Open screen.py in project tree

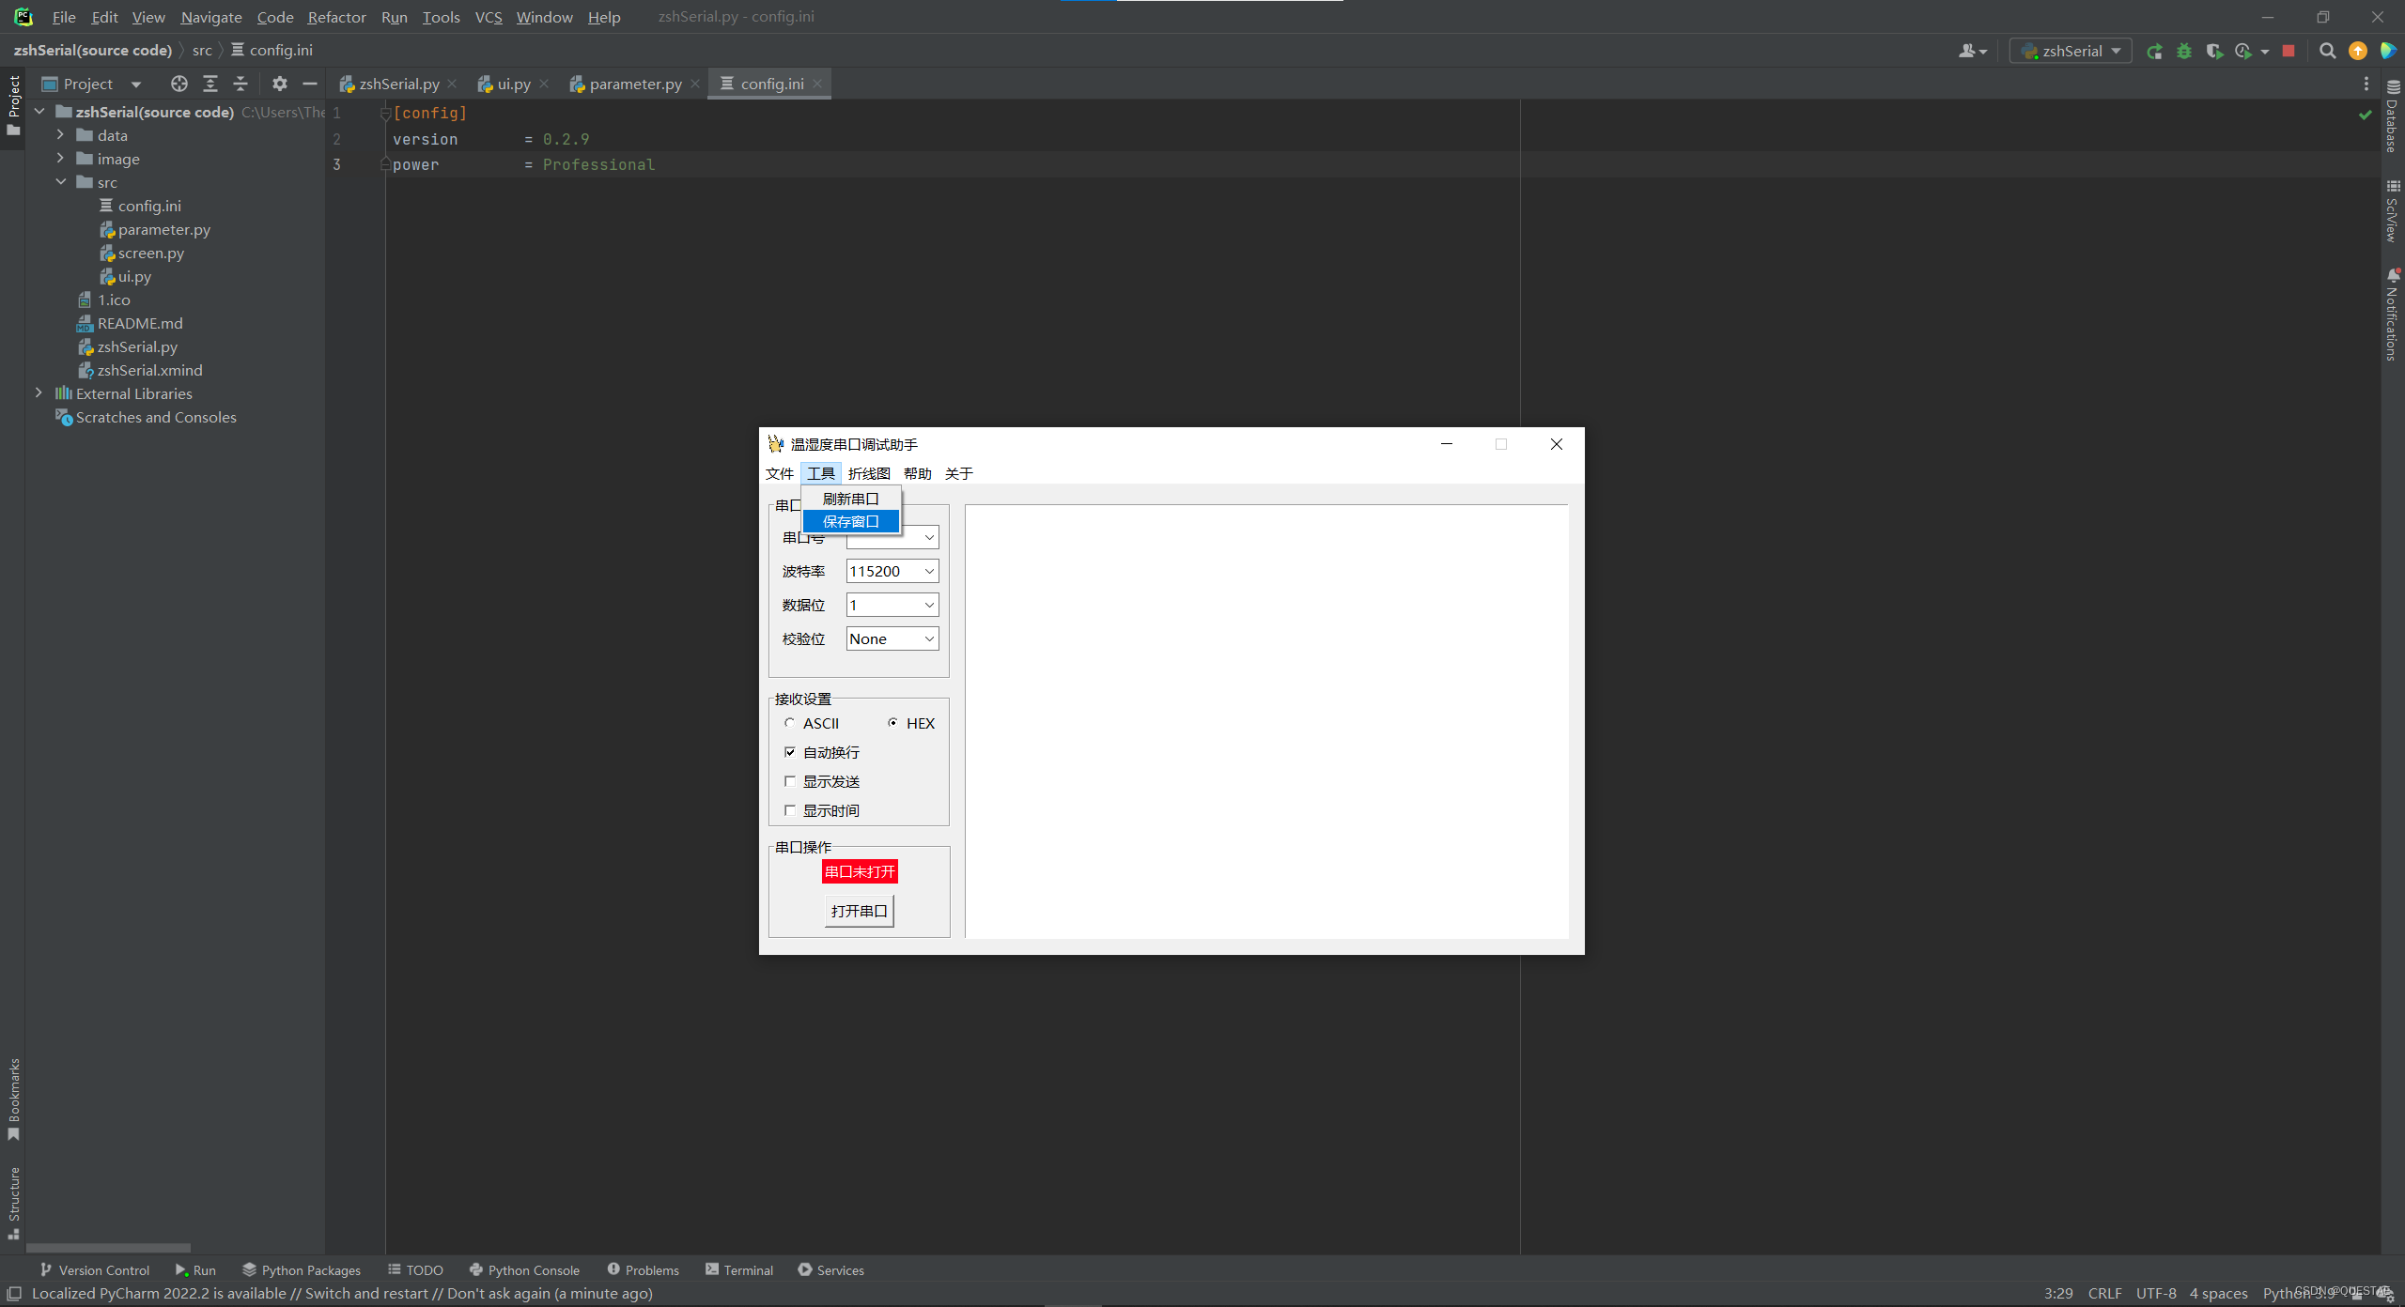(x=150, y=253)
